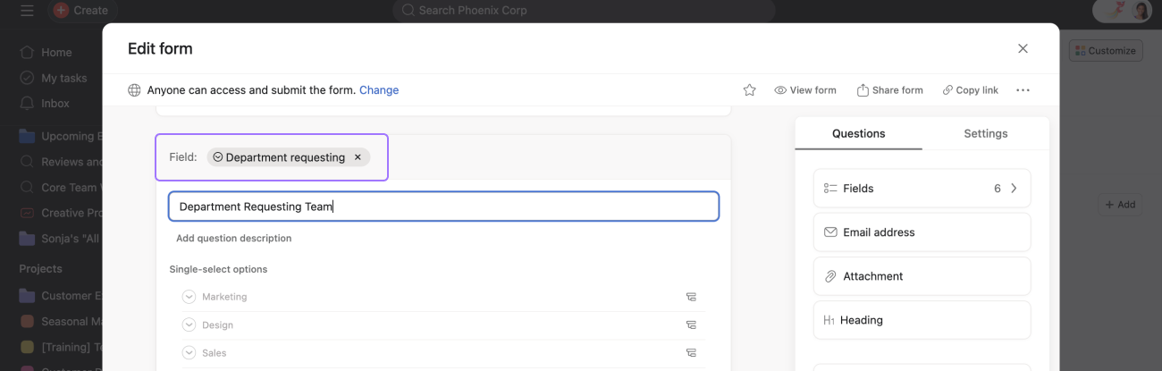This screenshot has height=371, width=1162.
Task: Open the more options ellipsis menu
Action: 1023,90
